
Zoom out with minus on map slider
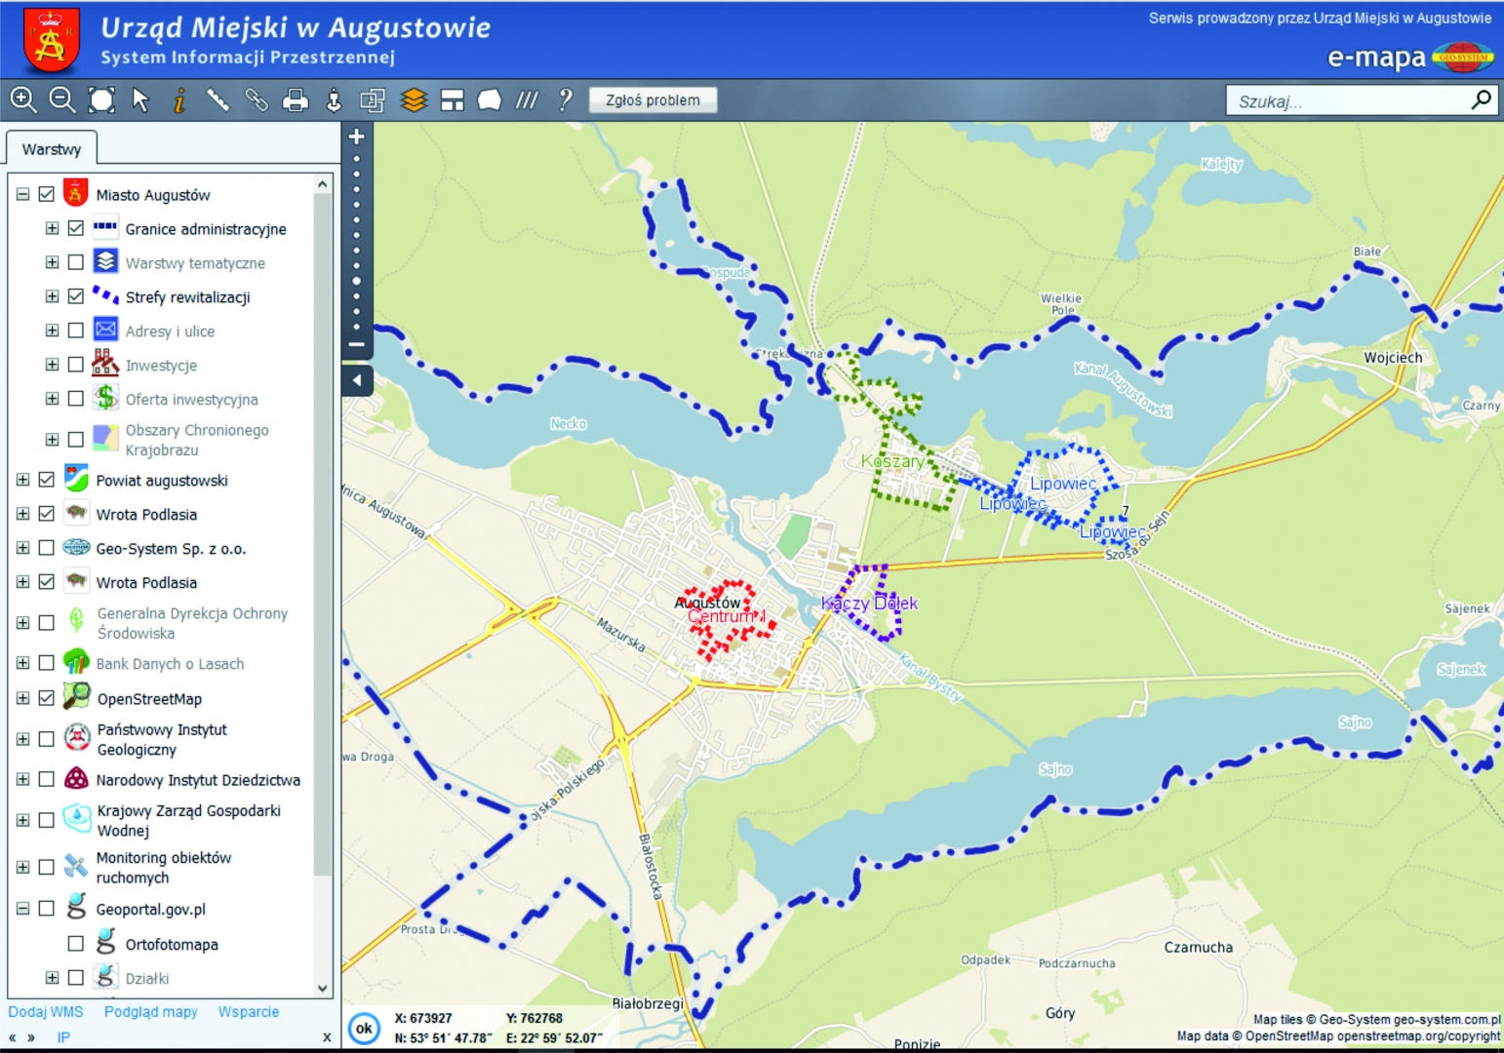pyautogui.click(x=357, y=344)
